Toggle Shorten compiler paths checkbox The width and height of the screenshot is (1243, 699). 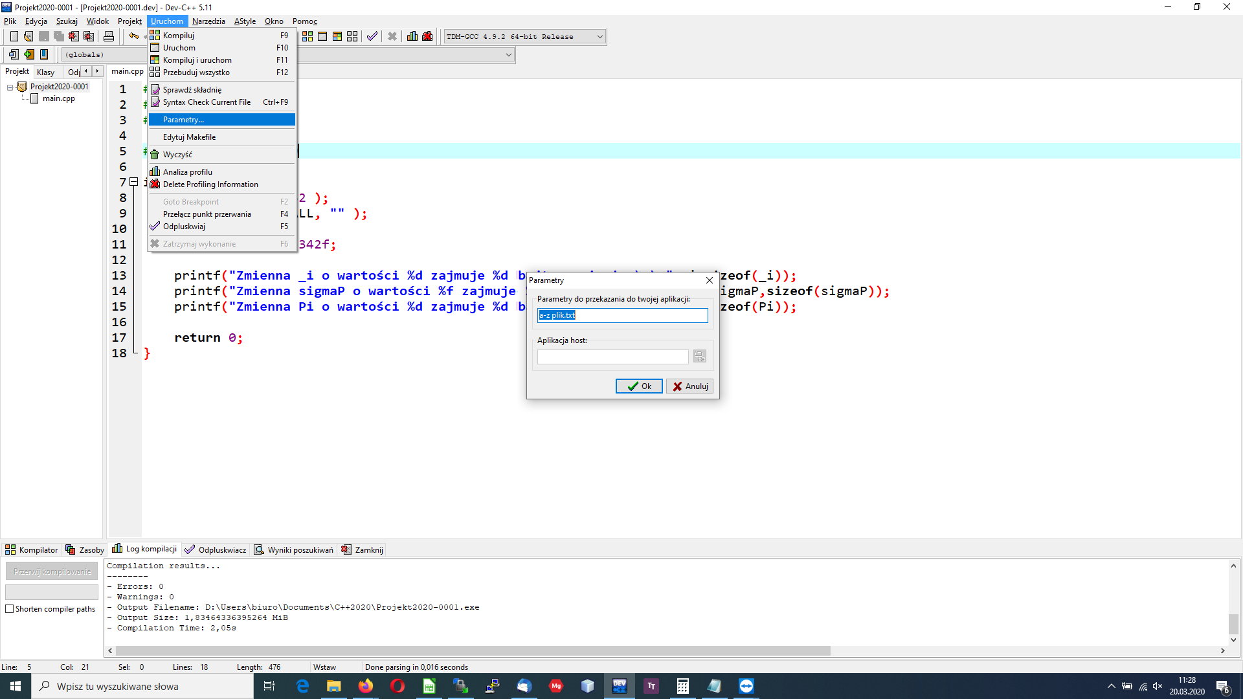(10, 609)
